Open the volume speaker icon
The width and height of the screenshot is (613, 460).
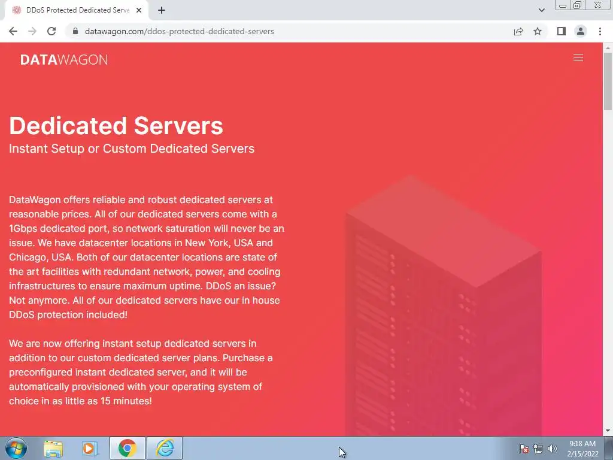click(x=553, y=449)
